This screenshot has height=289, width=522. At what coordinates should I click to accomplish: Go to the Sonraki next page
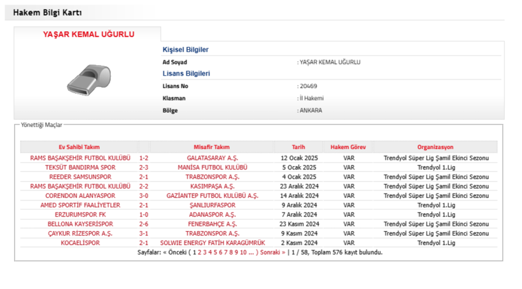click(272, 253)
